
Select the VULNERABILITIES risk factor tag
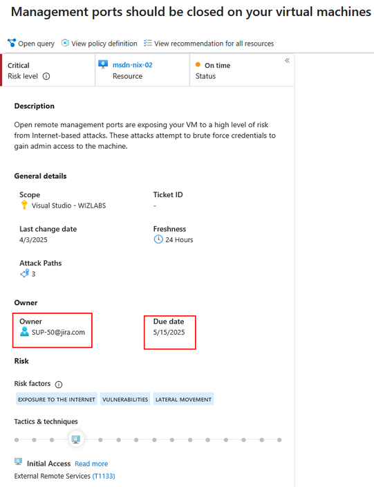125,399
